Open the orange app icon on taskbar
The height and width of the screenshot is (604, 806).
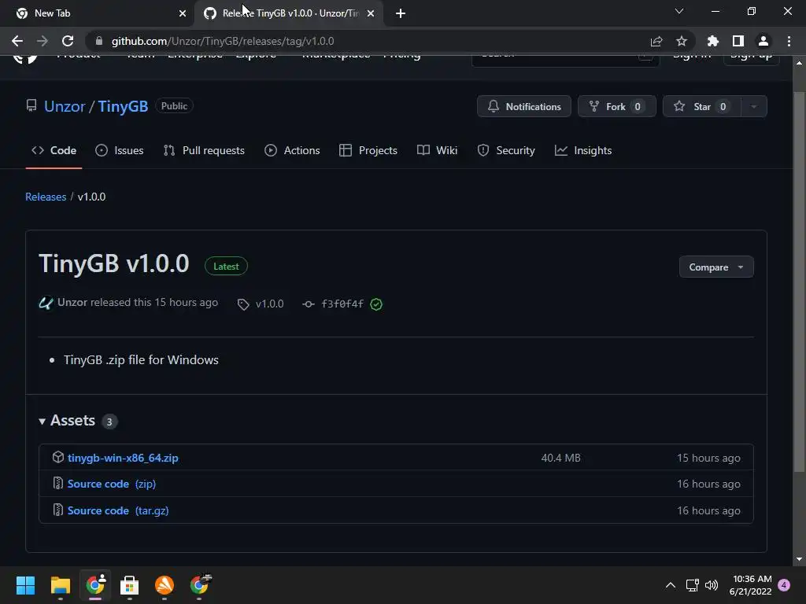click(x=165, y=585)
